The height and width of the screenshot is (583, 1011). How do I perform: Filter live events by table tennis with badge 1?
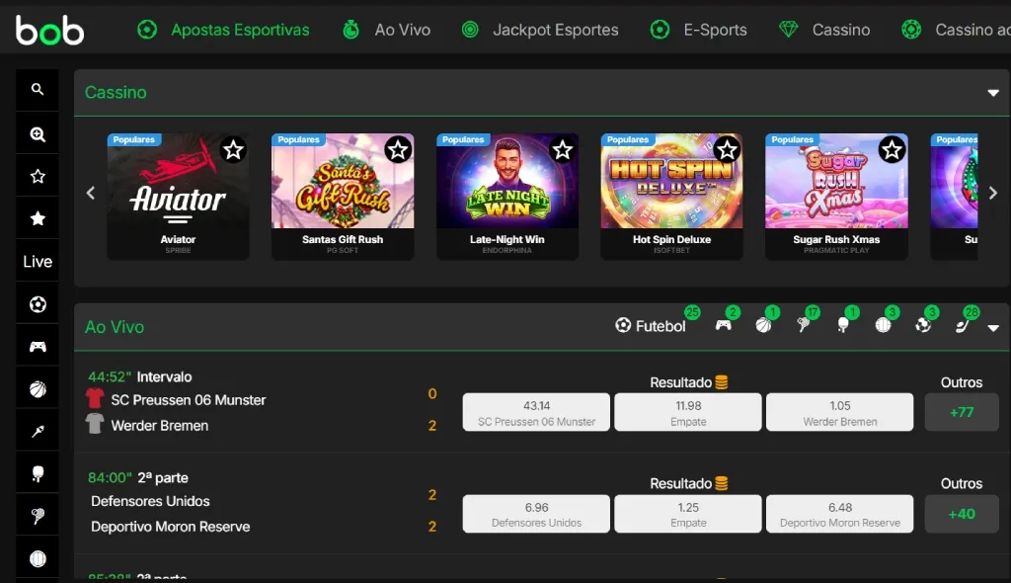pyautogui.click(x=843, y=325)
